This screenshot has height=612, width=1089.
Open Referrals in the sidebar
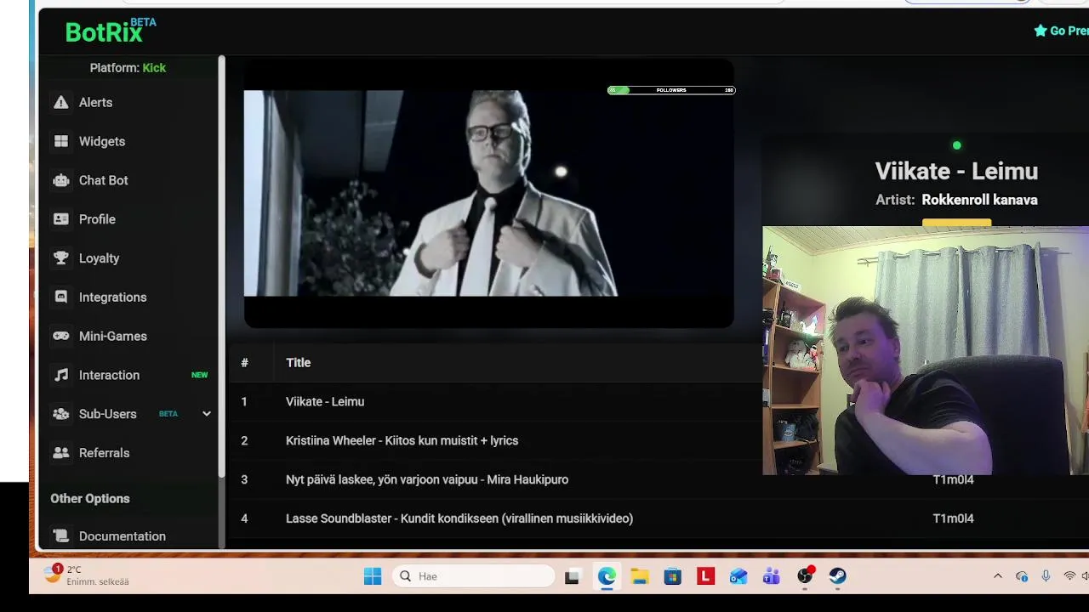click(105, 453)
